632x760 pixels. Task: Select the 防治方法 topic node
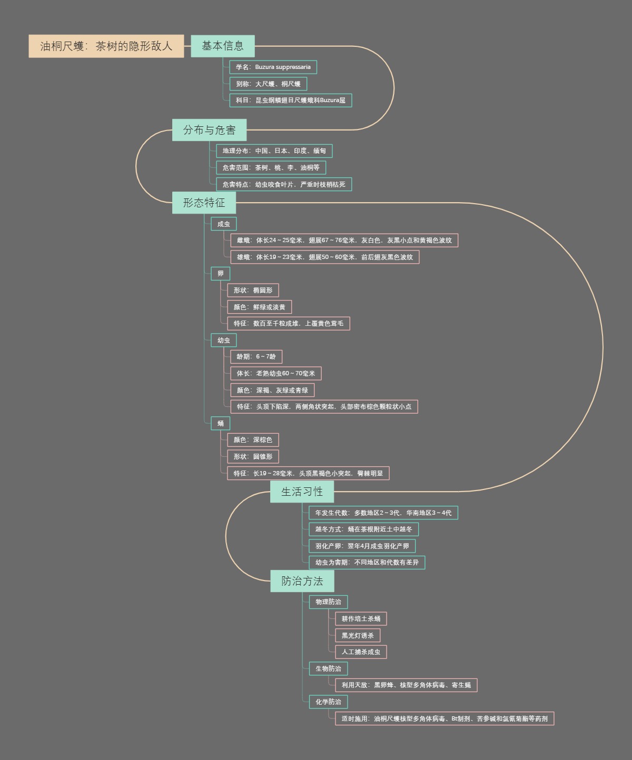(302, 581)
